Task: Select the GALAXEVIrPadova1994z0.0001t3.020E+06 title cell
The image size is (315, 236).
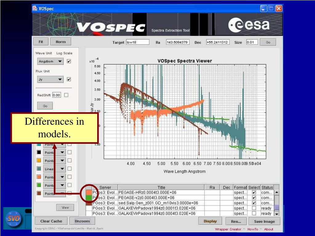Action: [x=161, y=208]
